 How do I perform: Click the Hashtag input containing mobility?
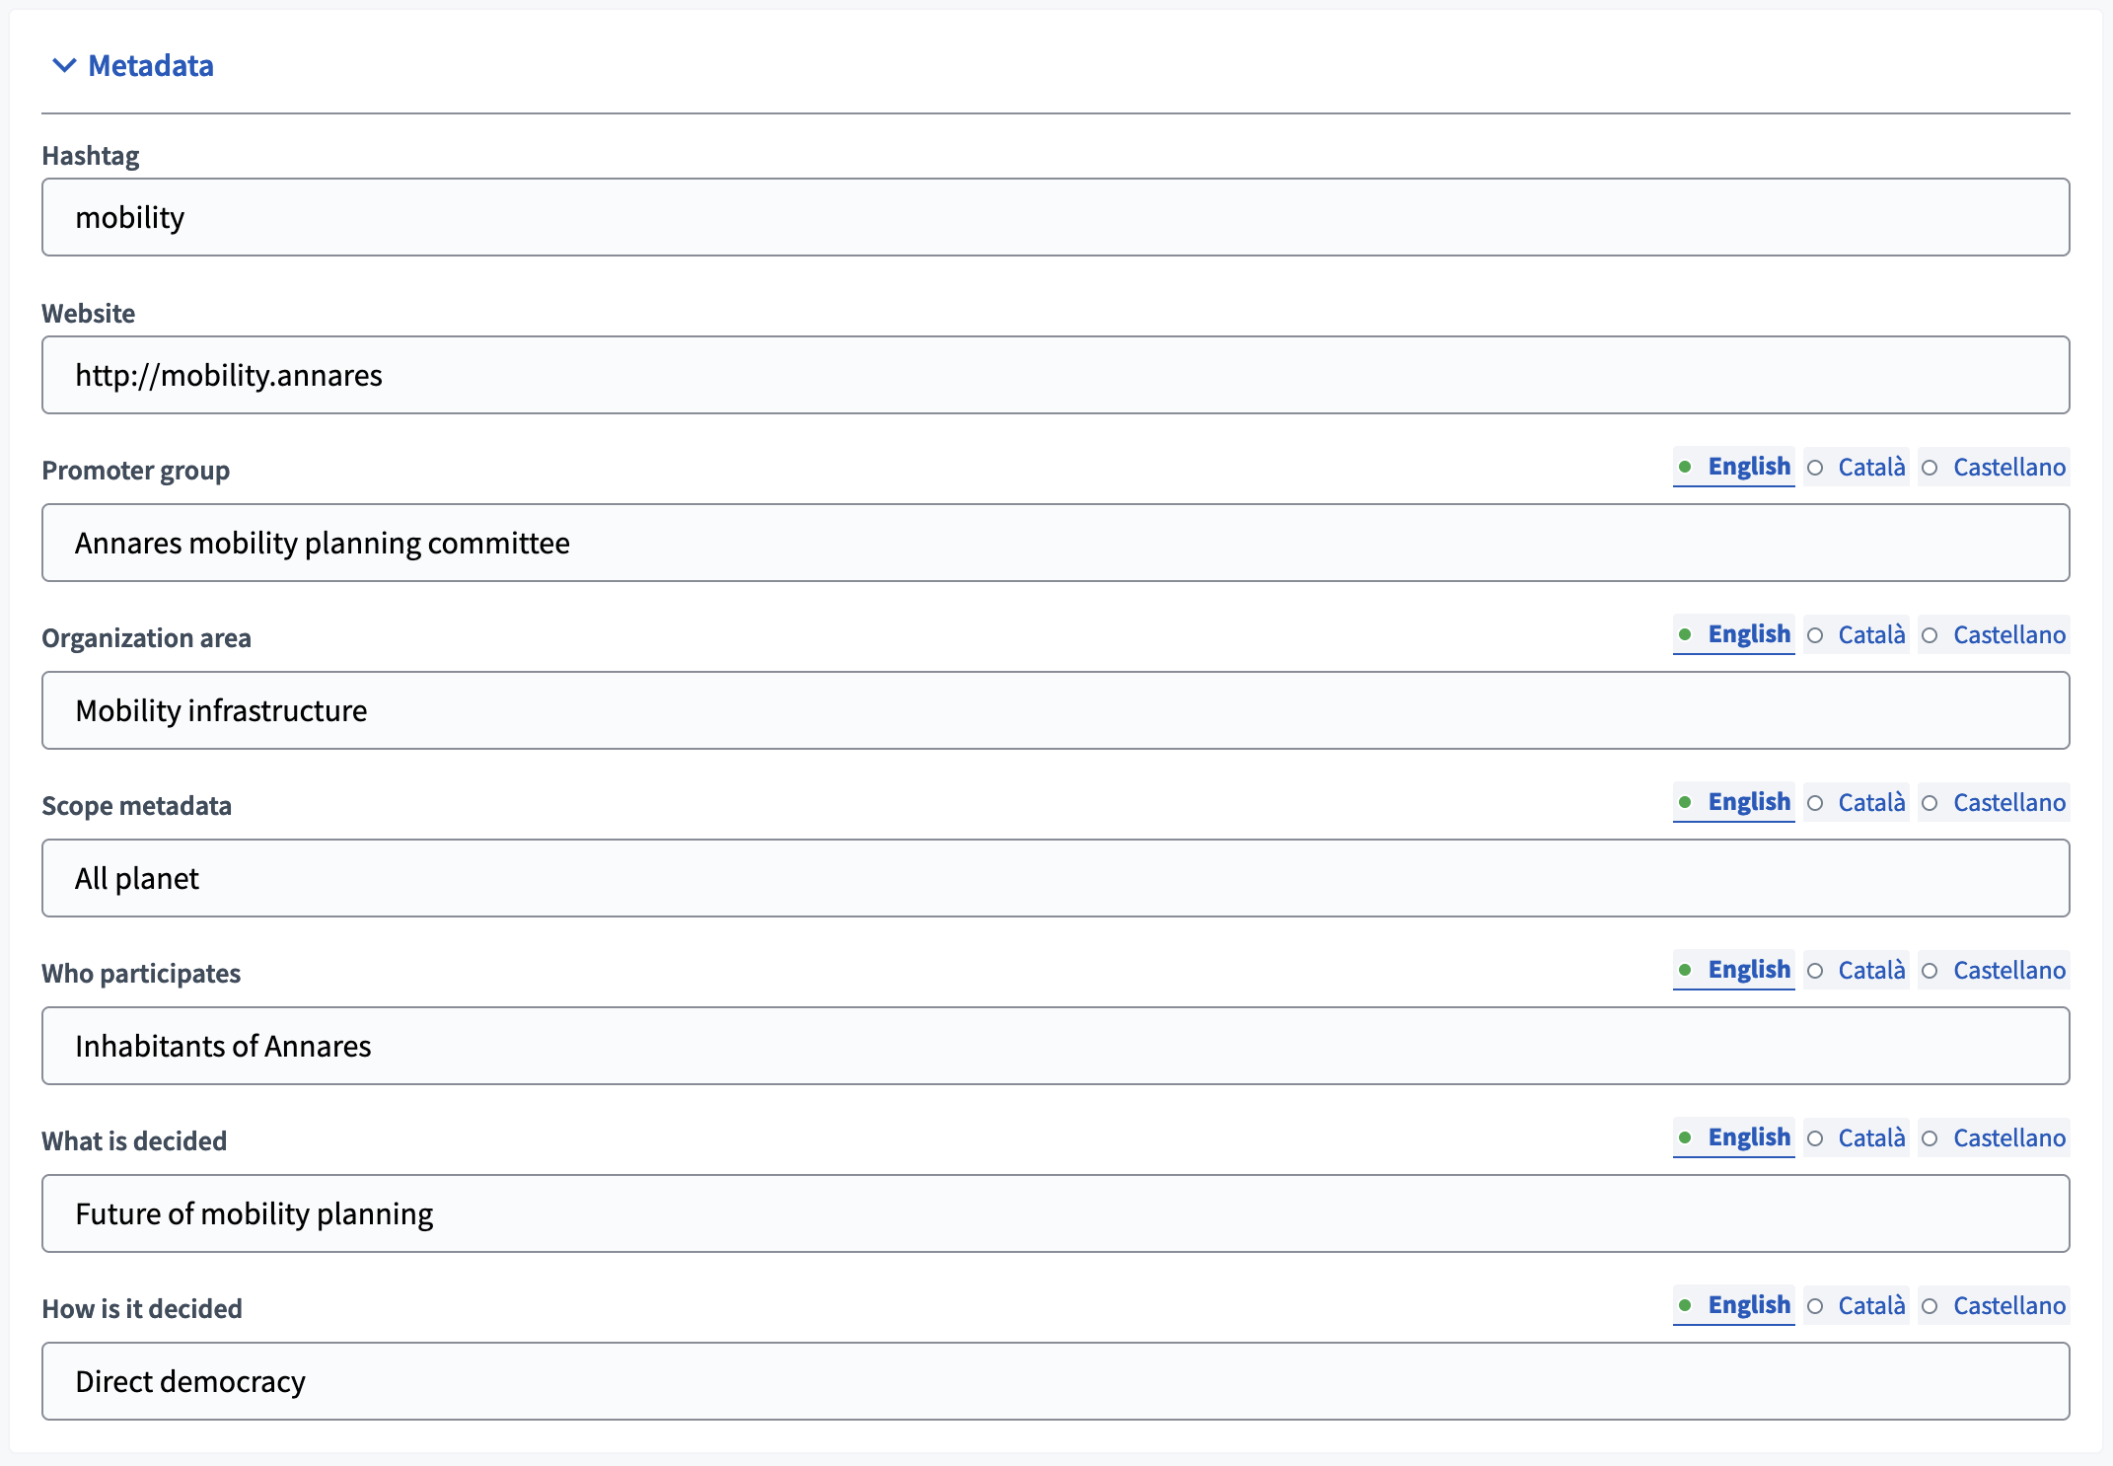[x=1055, y=217]
